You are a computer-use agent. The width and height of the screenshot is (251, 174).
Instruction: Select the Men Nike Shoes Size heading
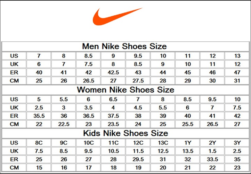[x=124, y=46]
